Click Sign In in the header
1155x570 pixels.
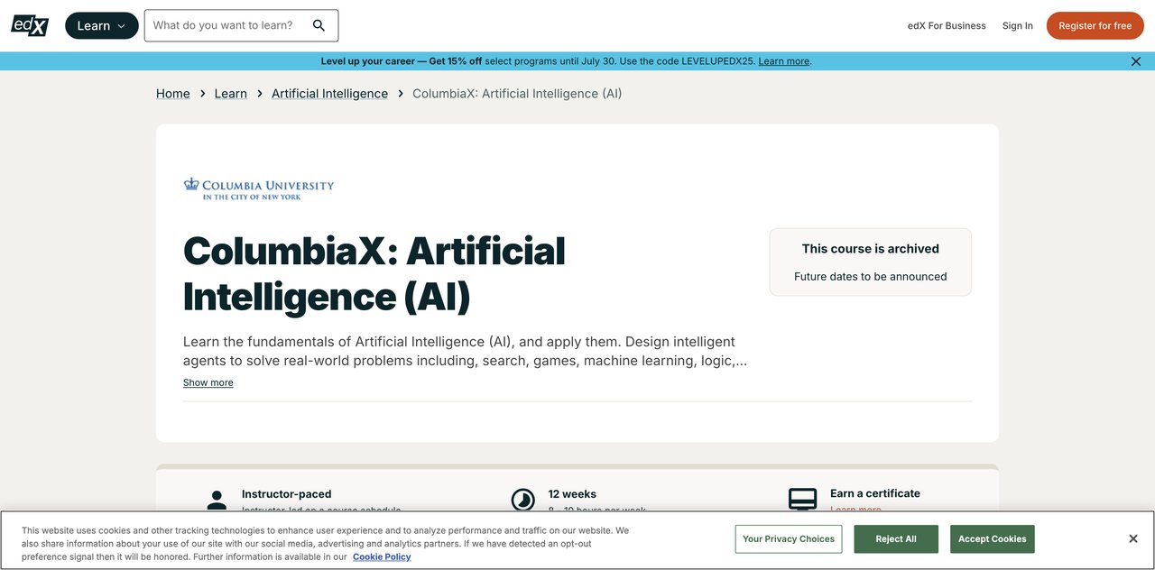click(1017, 25)
